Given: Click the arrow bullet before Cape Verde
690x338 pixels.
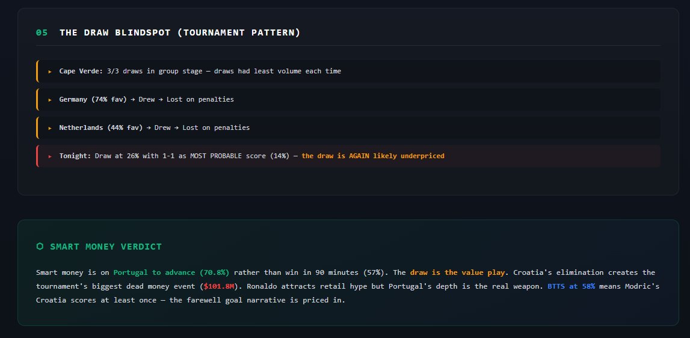Looking at the screenshot, I should (50, 72).
